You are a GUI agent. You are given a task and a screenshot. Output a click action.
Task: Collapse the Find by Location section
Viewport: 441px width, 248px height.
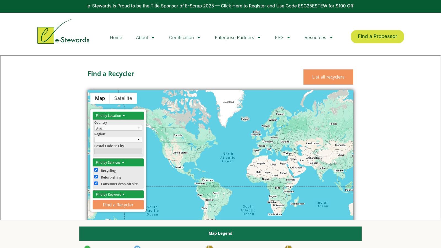coord(118,115)
